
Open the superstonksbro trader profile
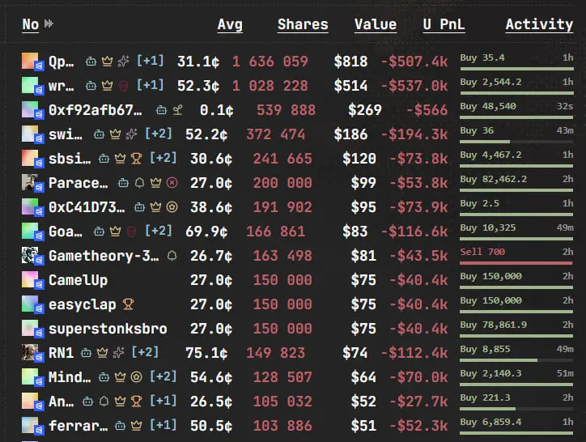pos(108,329)
